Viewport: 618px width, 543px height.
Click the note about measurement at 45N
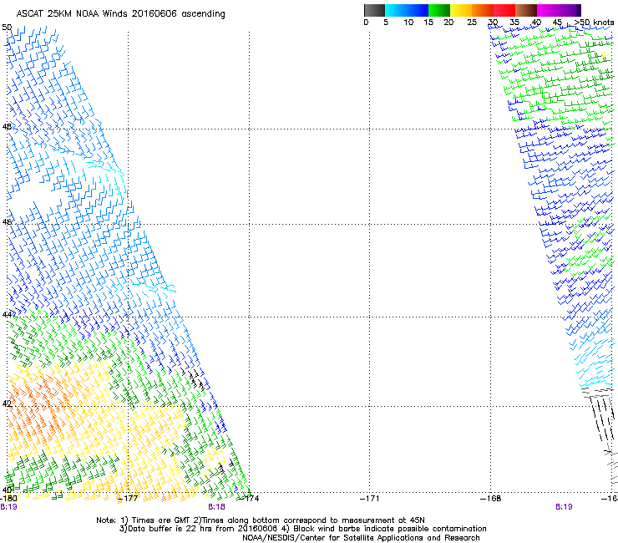(x=310, y=520)
